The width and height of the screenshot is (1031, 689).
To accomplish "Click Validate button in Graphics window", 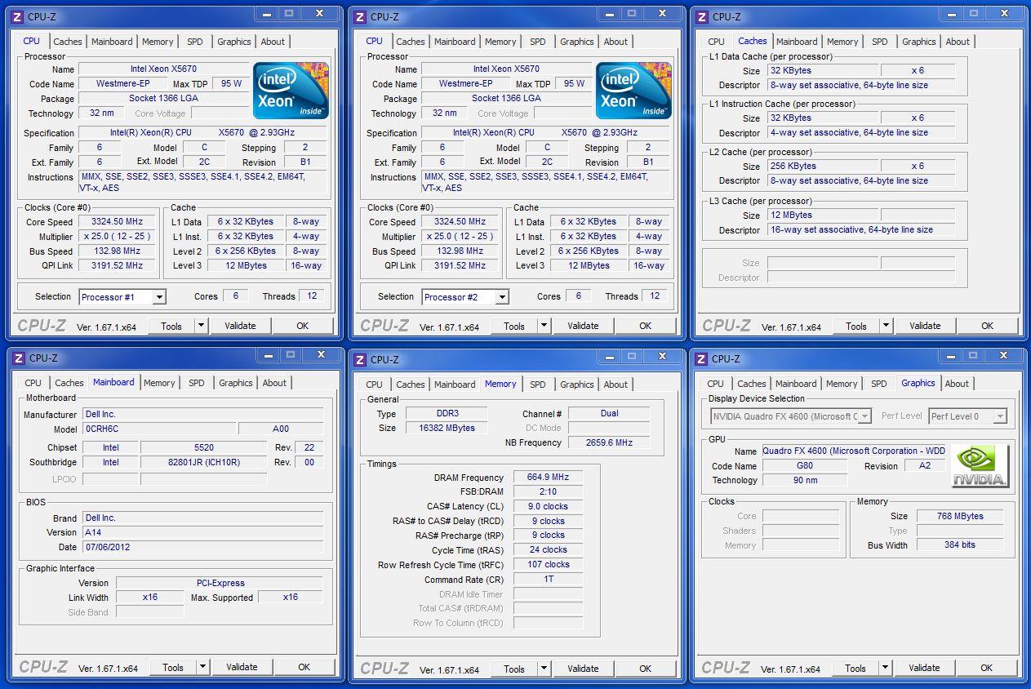I will pos(924,668).
